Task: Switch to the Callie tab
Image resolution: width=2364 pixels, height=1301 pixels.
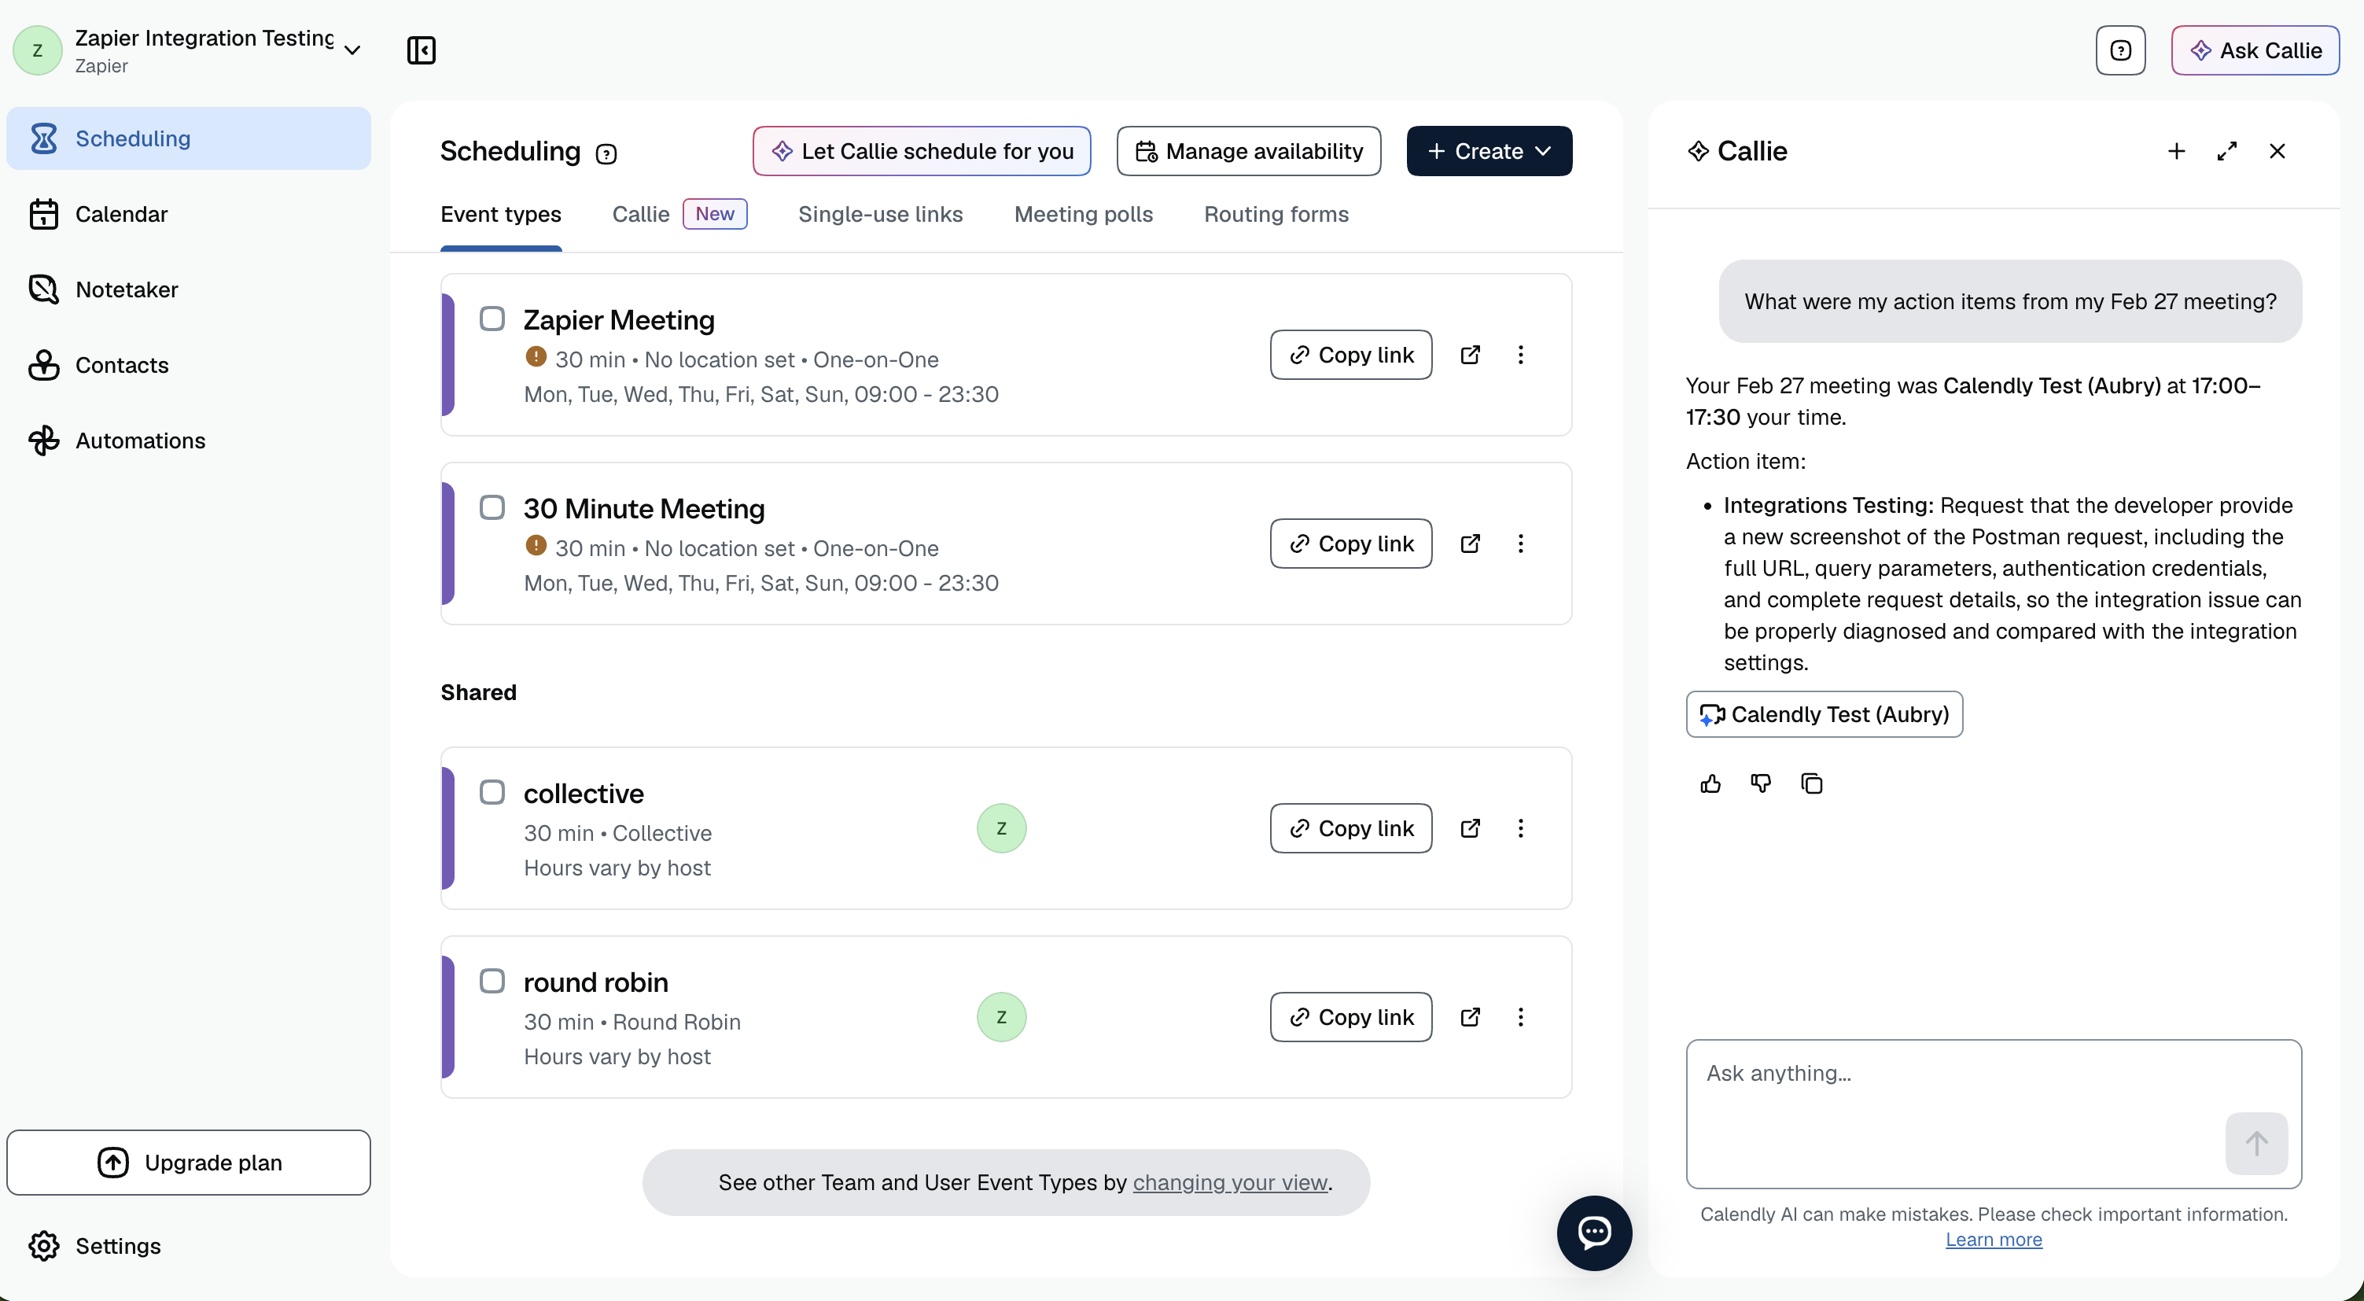Action: tap(679, 214)
